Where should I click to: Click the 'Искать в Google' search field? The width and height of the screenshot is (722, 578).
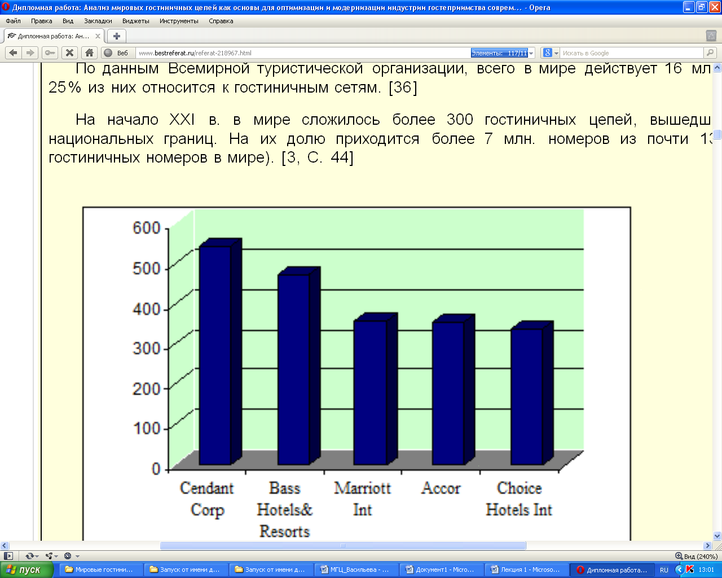coord(632,53)
